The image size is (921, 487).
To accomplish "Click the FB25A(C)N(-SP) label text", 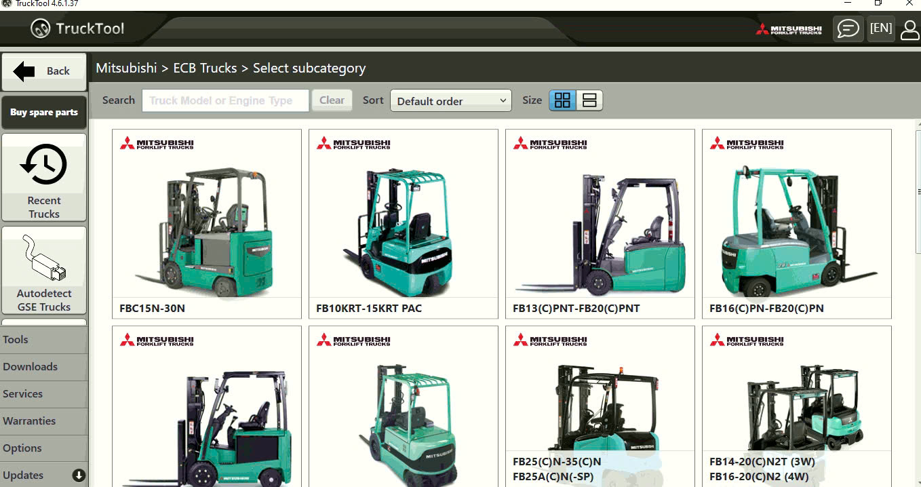I will 553,476.
